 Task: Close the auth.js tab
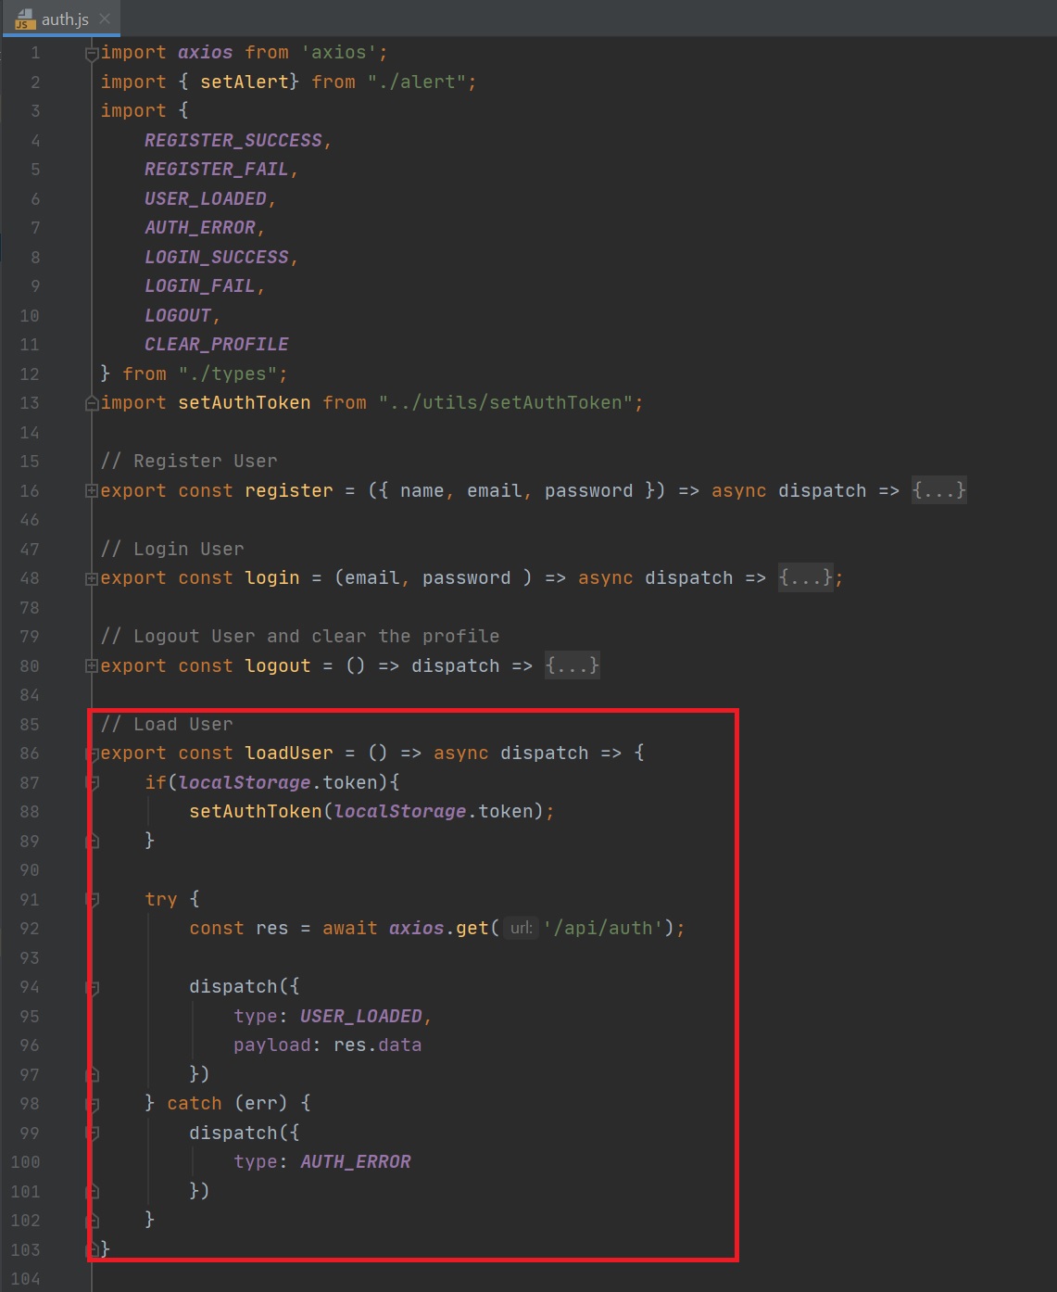[105, 19]
